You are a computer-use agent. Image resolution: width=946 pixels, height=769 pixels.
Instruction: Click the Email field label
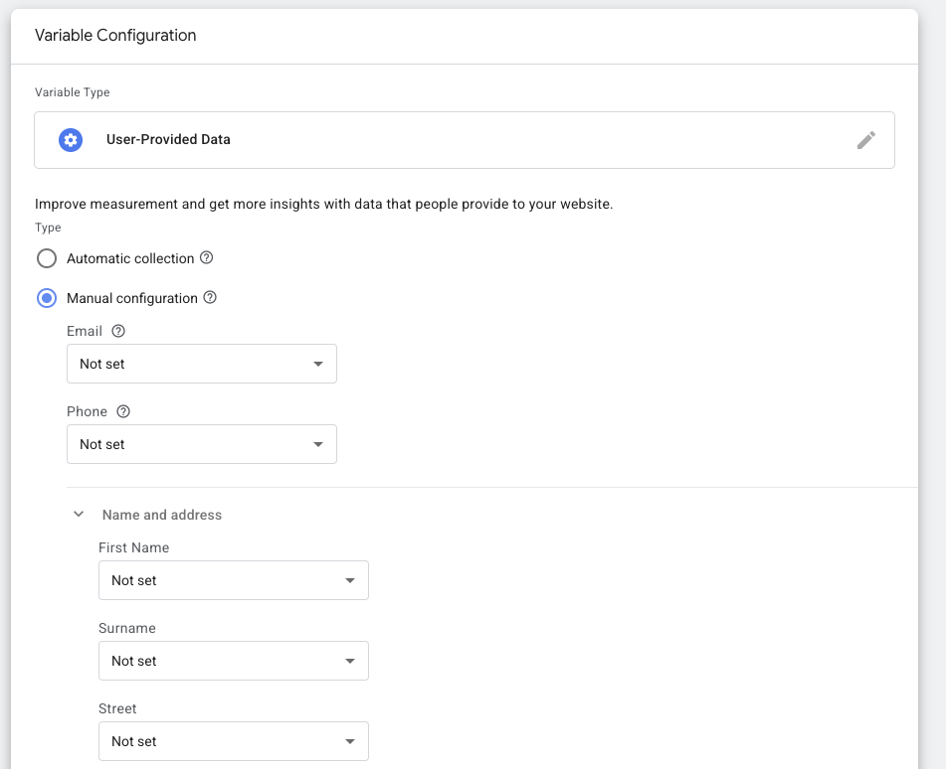coord(85,331)
